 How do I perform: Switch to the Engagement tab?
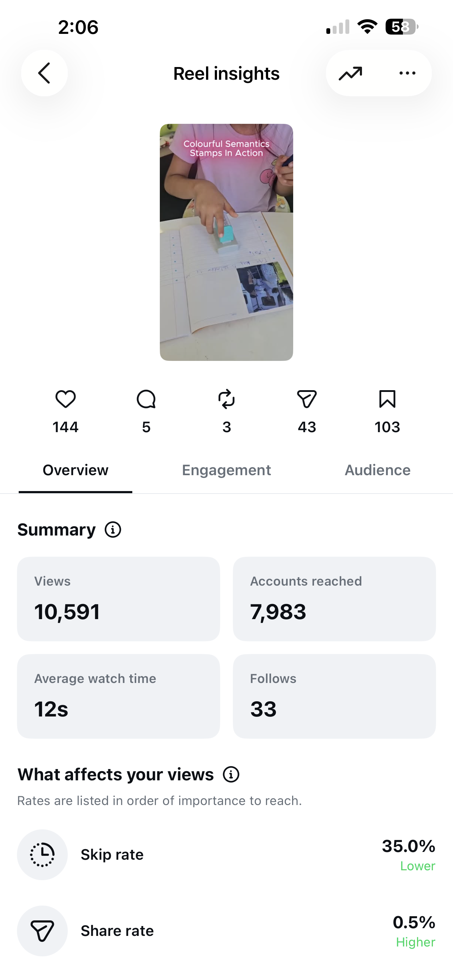226,470
